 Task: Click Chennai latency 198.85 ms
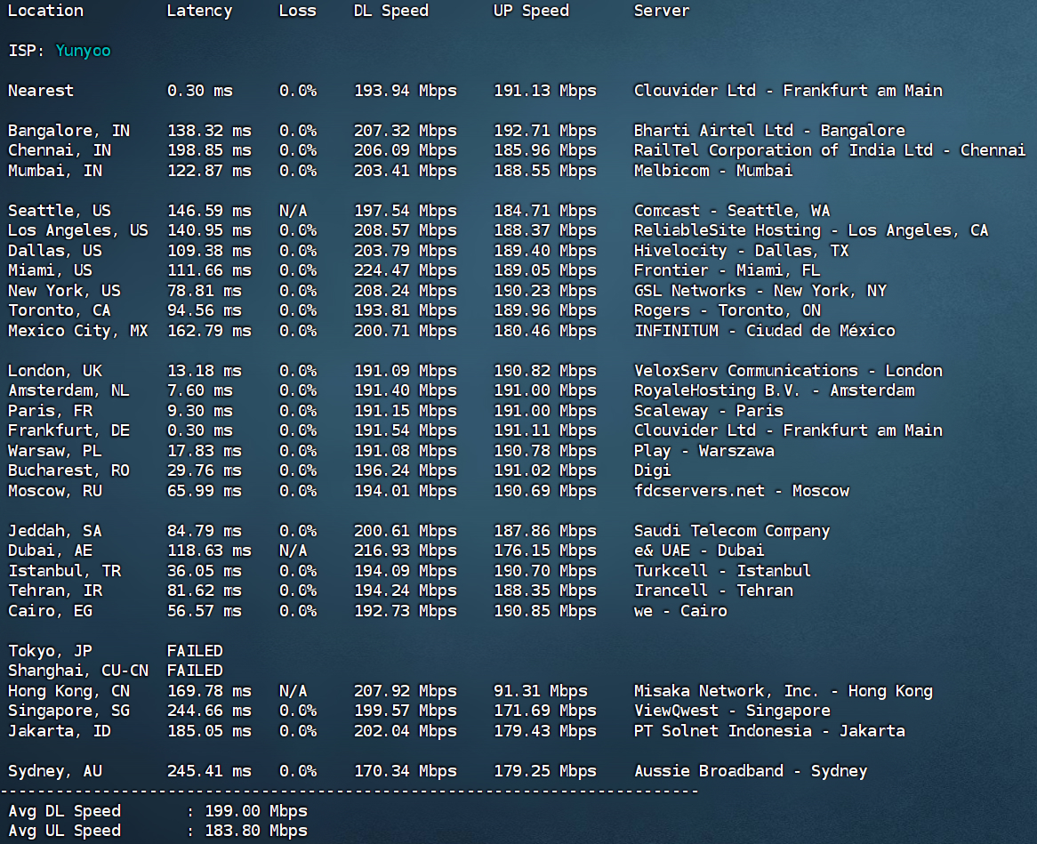click(209, 151)
